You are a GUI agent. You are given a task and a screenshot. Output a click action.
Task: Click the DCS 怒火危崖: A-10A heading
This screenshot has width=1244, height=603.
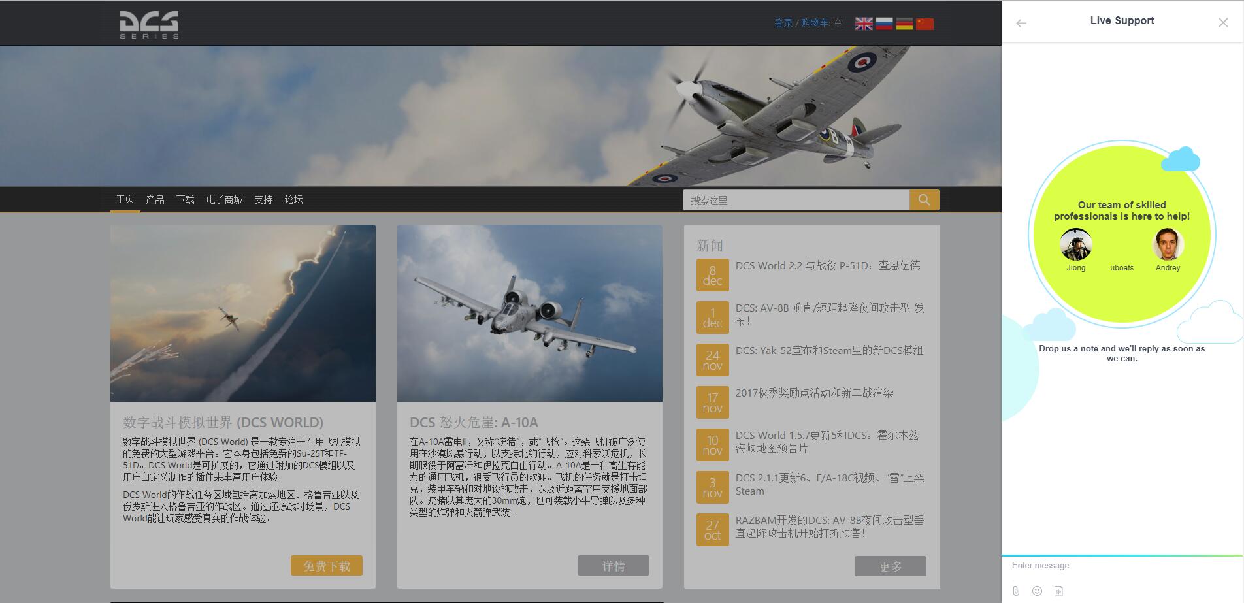[474, 422]
